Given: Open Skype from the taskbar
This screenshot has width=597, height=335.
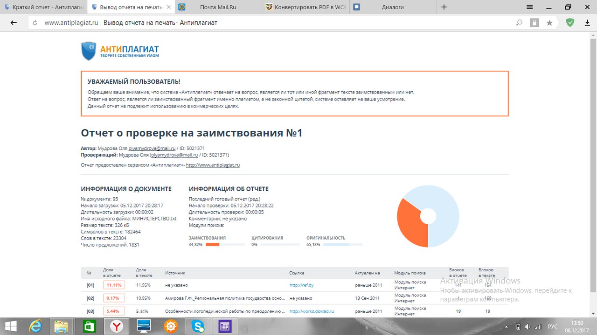Looking at the screenshot, I should [x=198, y=326].
